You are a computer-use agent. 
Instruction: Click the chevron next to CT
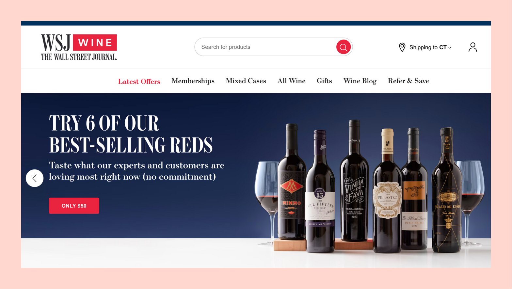tap(450, 48)
